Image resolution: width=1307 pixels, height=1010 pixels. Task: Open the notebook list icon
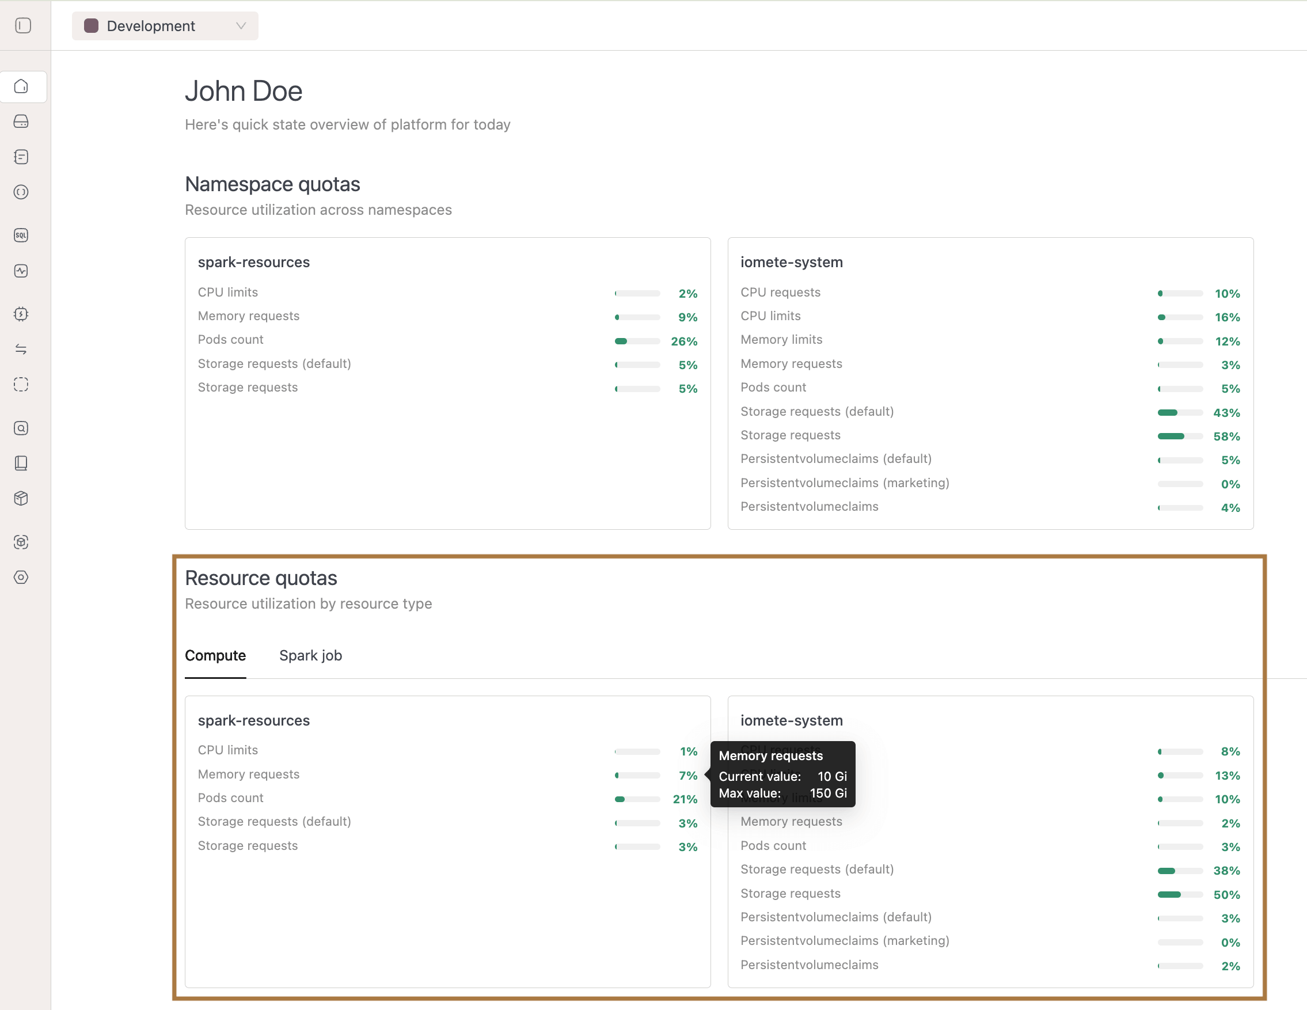coord(22,157)
